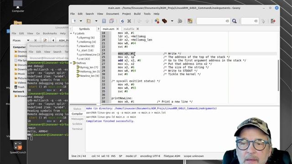Viewport: 292px width, 164px height.
Task: Click the New file icon in Geany toolbar
Action: 74,21
